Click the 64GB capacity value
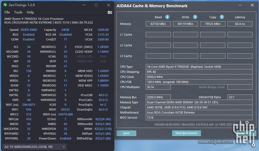Screen dimensions: 259x151 point(65,30)
